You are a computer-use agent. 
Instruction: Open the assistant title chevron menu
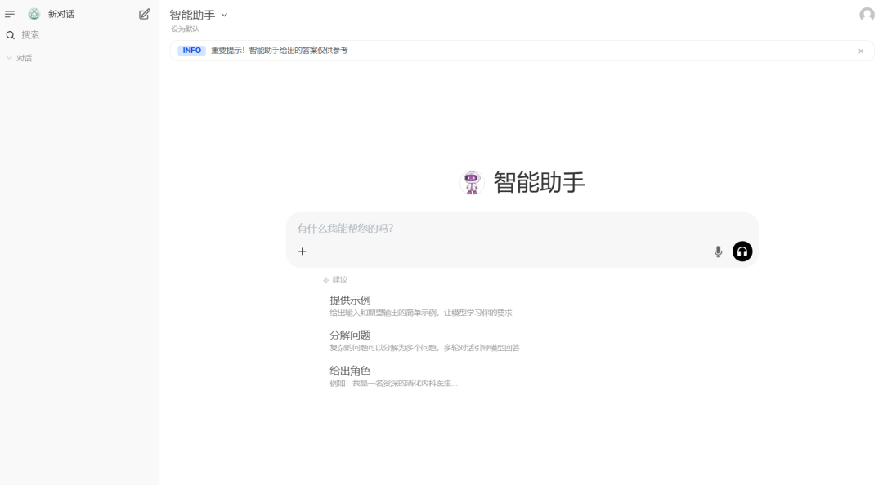pos(224,14)
